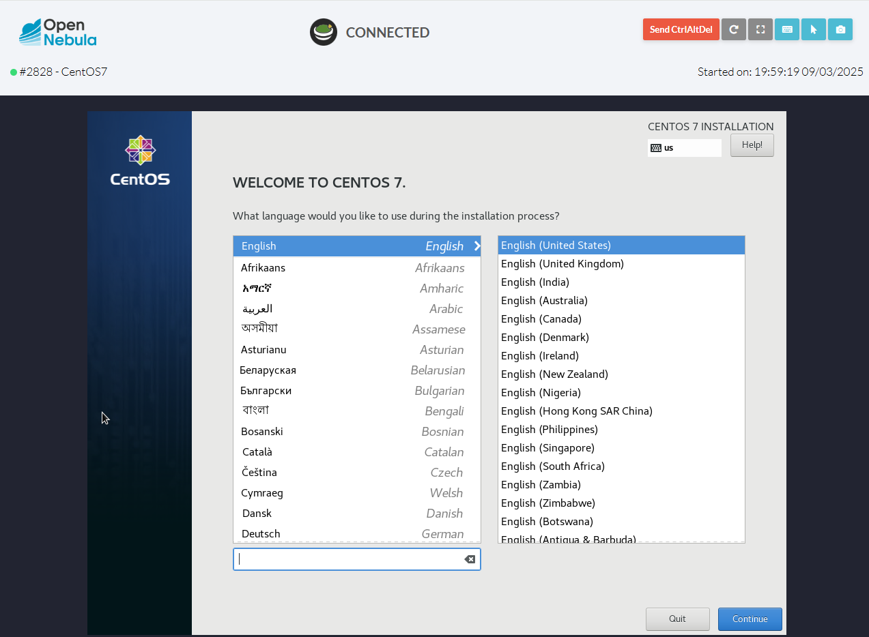Select the Bulgarian language row
Viewport: 869px width, 637px height.
point(357,391)
